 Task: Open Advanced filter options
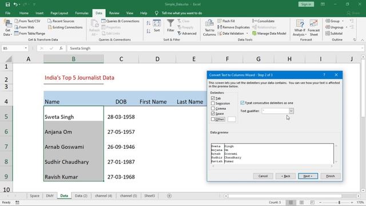tap(187, 33)
